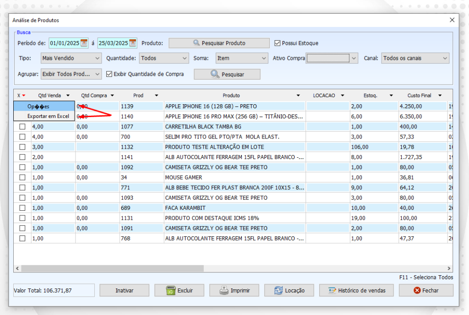Click the scrollbar left arrow
This screenshot has height=315, width=469.
(17, 268)
